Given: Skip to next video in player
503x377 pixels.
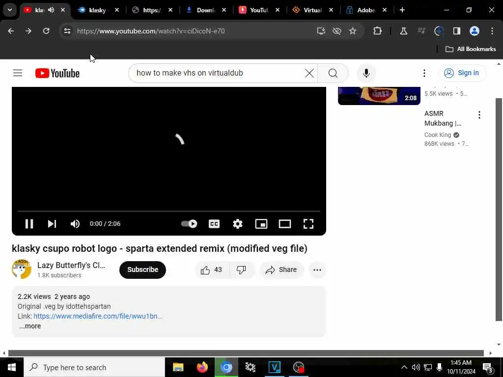Looking at the screenshot, I should pos(52,224).
